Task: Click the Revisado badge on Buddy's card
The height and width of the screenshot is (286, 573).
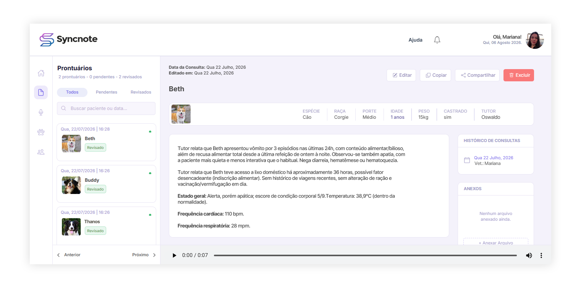Action: (95, 189)
